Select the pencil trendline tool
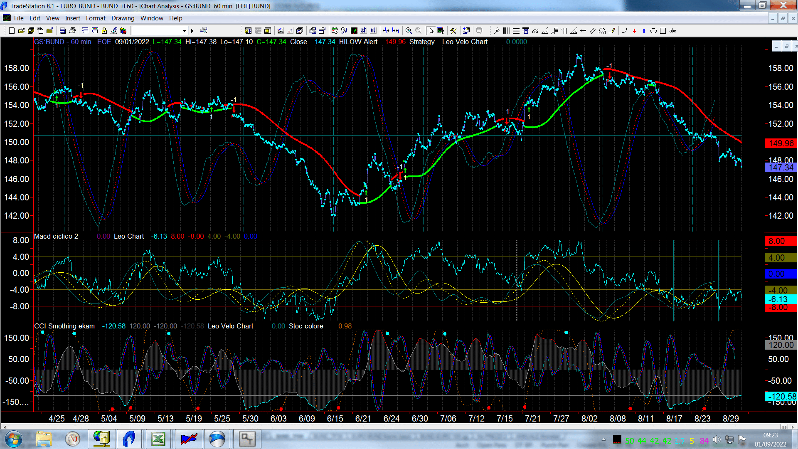The width and height of the screenshot is (798, 449). point(612,31)
